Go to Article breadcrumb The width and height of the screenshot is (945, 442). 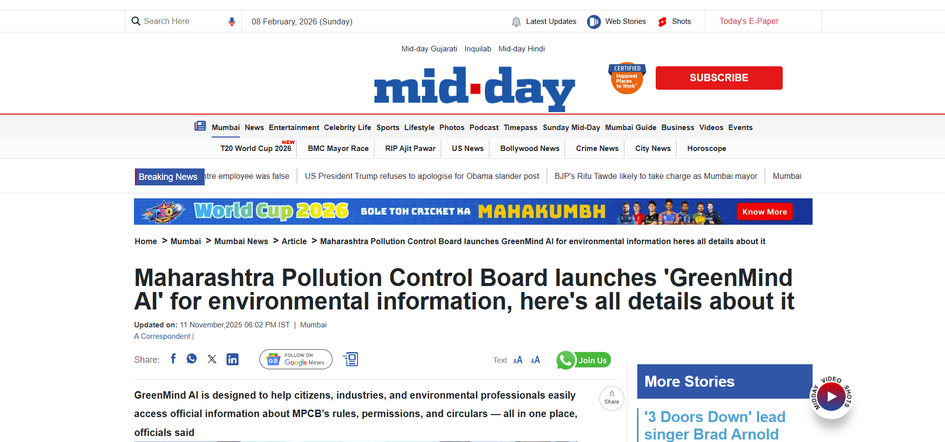tap(294, 241)
